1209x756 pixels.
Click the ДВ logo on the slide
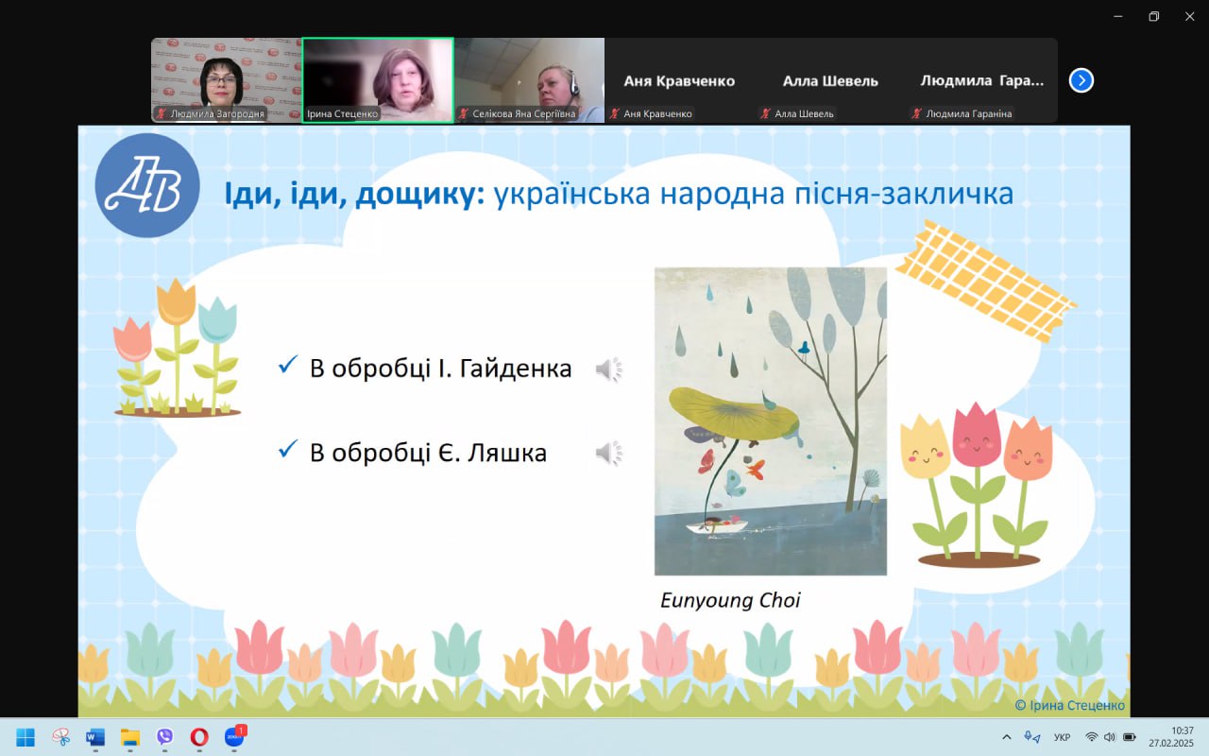pyautogui.click(x=147, y=185)
